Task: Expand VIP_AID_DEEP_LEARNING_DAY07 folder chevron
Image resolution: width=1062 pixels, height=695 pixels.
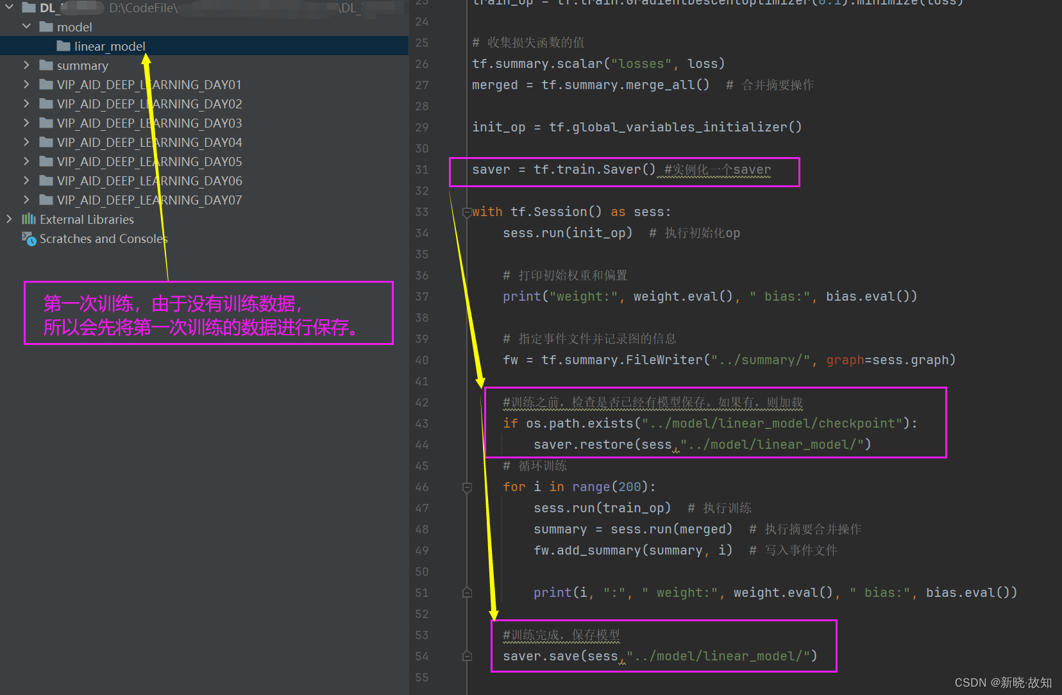Action: (x=26, y=199)
